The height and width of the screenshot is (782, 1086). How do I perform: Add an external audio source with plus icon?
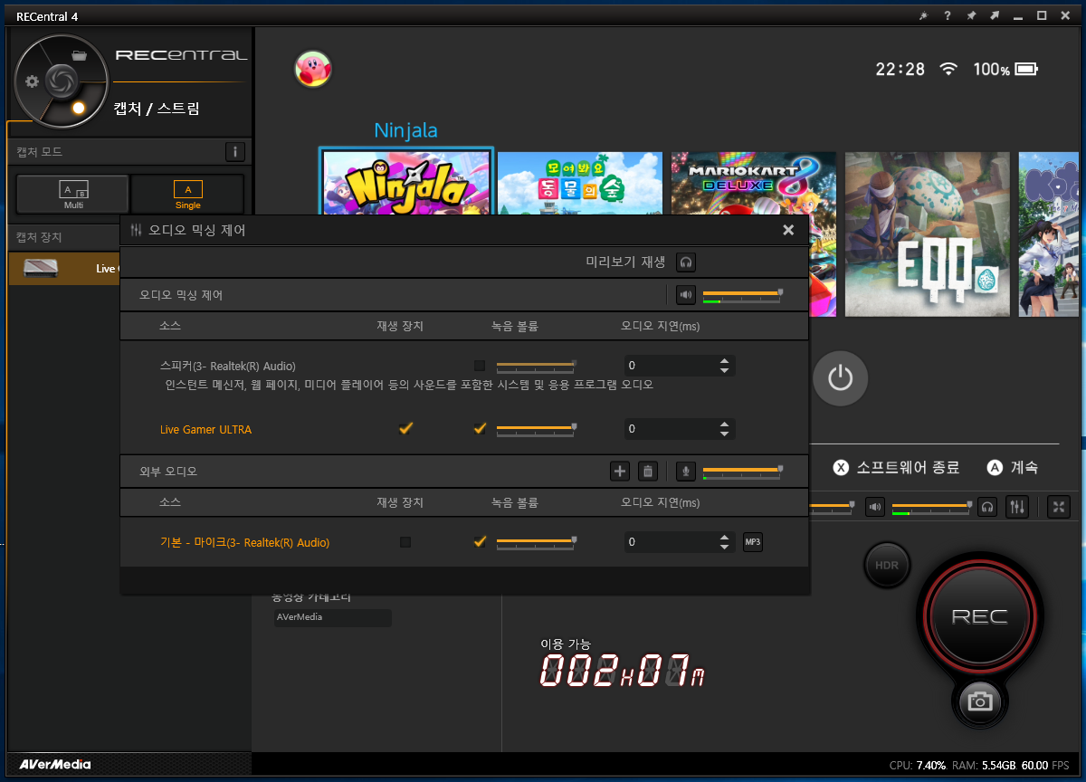[x=620, y=471]
